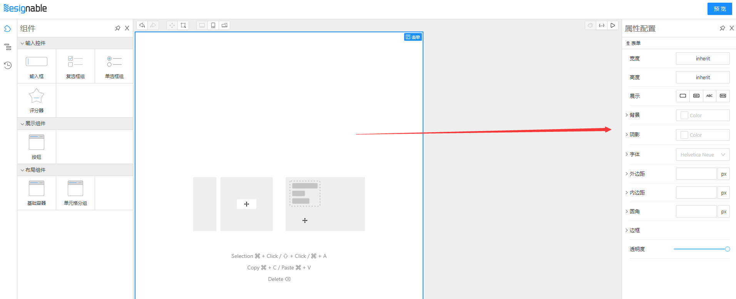Click the Designable logo
The image size is (736, 299).
tap(25, 8)
